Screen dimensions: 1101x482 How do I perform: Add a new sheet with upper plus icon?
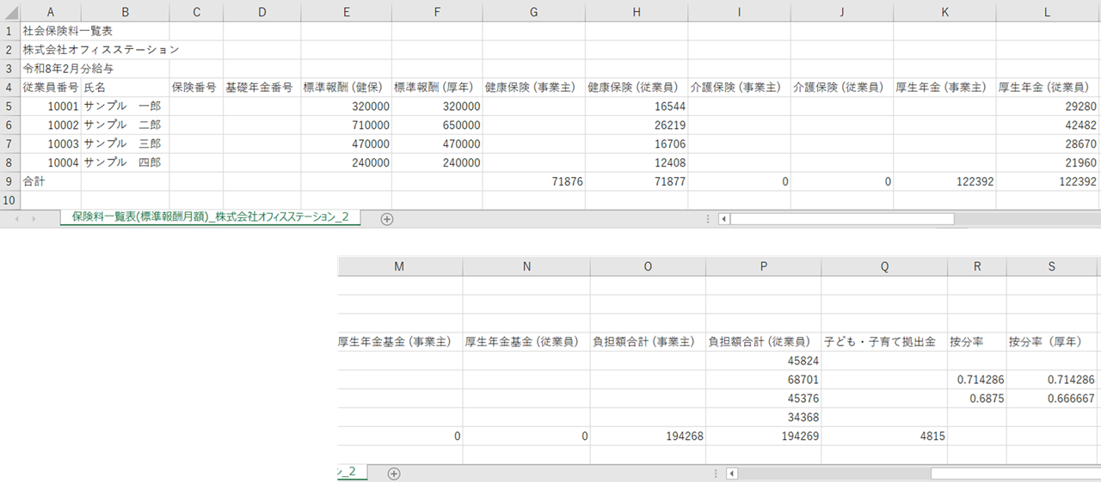tap(387, 218)
